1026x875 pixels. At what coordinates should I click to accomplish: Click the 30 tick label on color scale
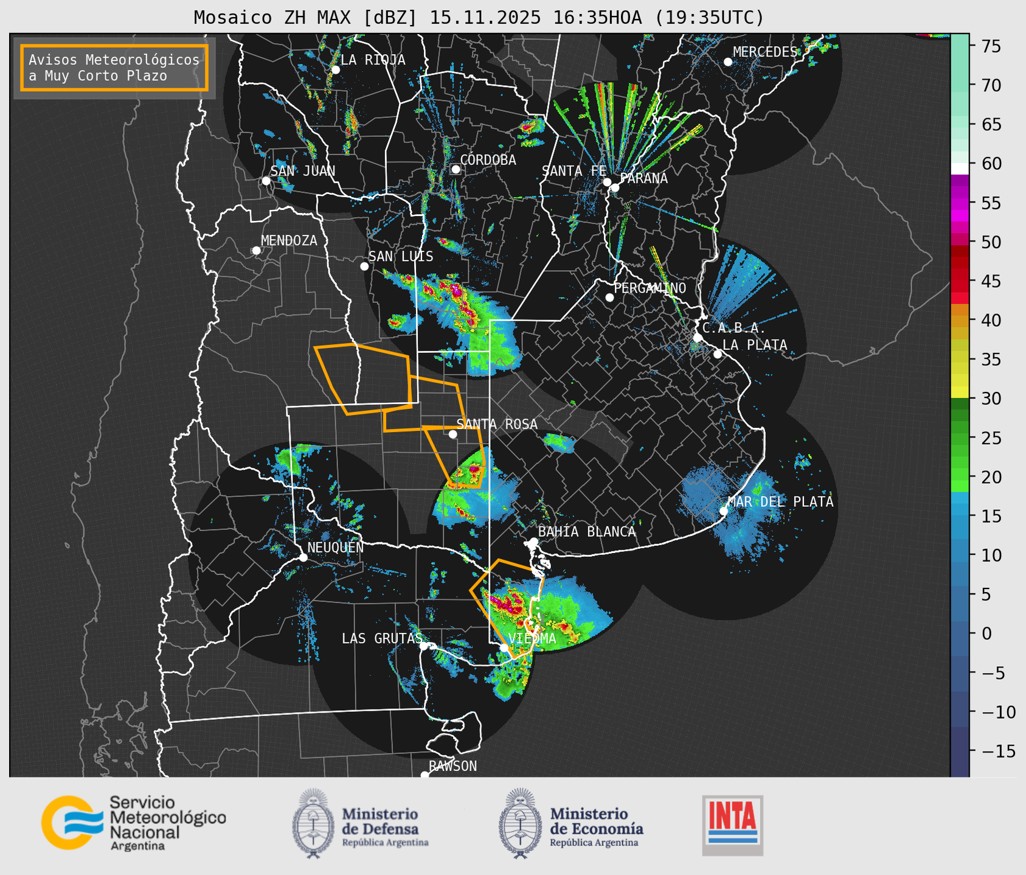click(991, 399)
